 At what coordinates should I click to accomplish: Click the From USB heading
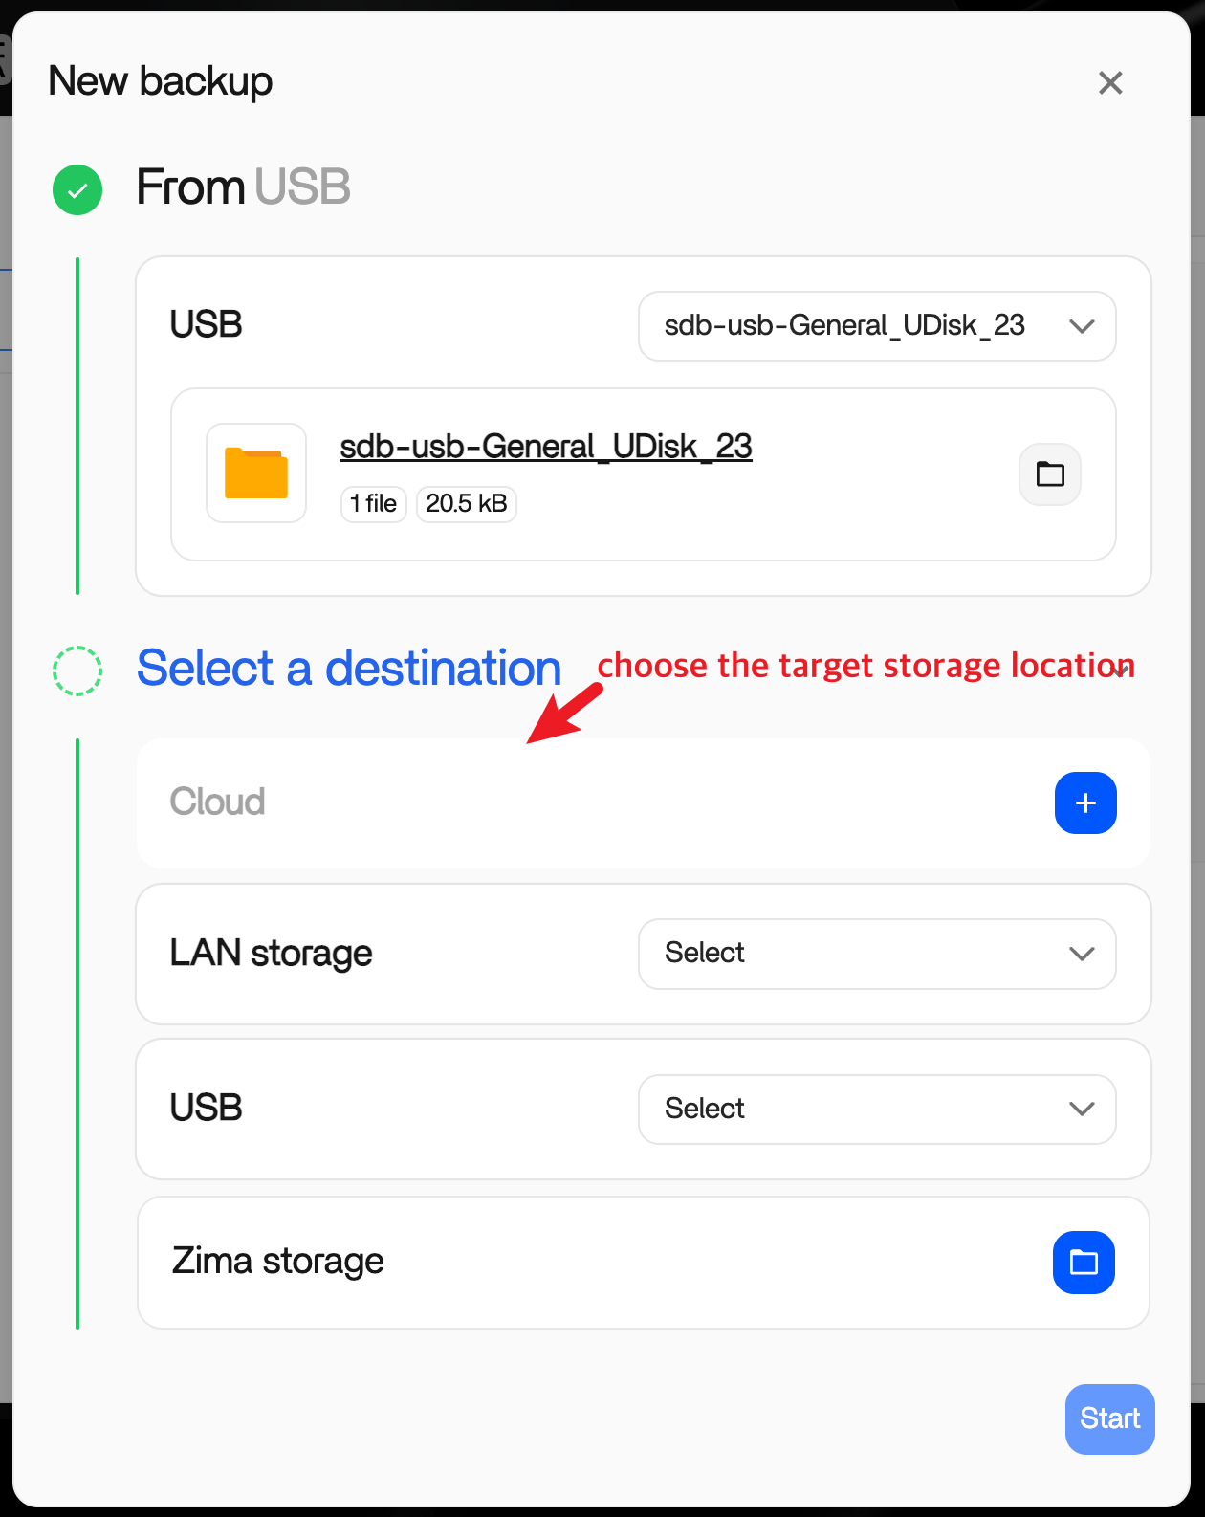[243, 187]
